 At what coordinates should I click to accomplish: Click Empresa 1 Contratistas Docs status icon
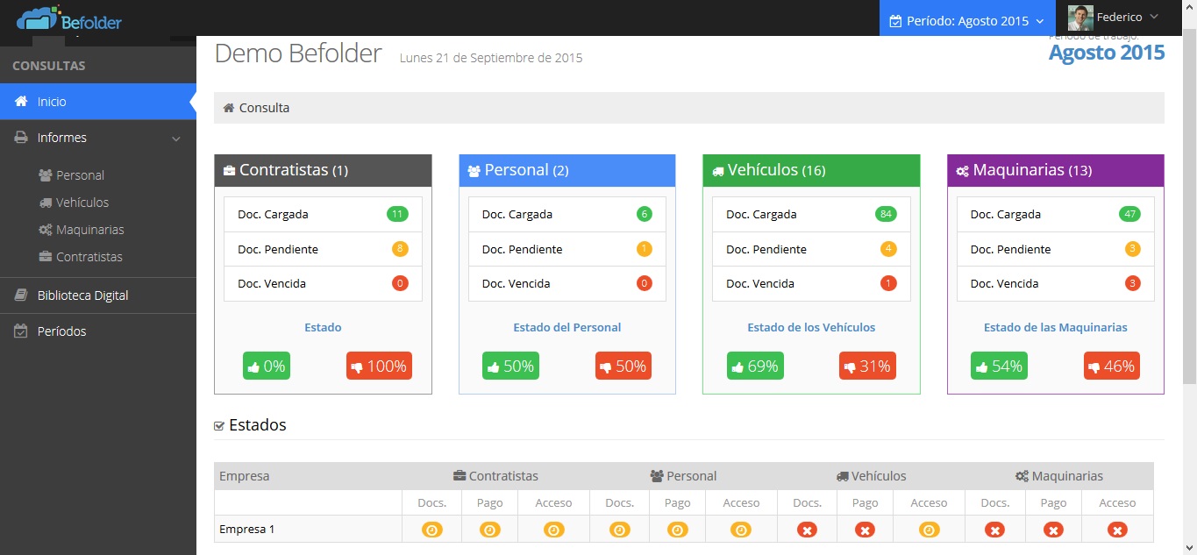(x=431, y=530)
